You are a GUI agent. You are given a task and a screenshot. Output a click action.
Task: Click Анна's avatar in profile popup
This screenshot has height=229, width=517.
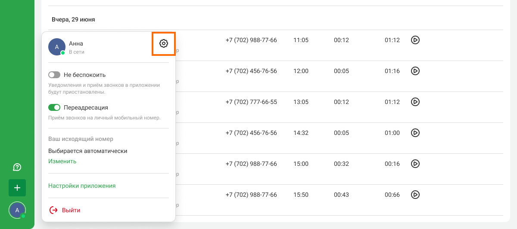pos(57,47)
